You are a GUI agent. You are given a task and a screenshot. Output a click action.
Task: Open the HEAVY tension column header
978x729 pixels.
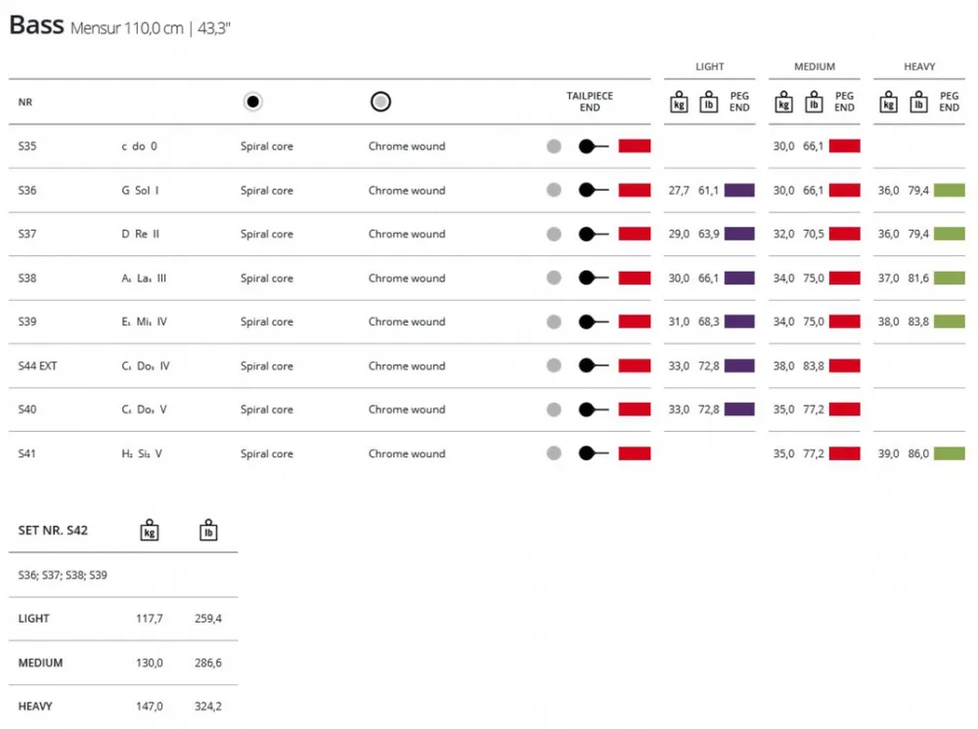click(x=919, y=66)
